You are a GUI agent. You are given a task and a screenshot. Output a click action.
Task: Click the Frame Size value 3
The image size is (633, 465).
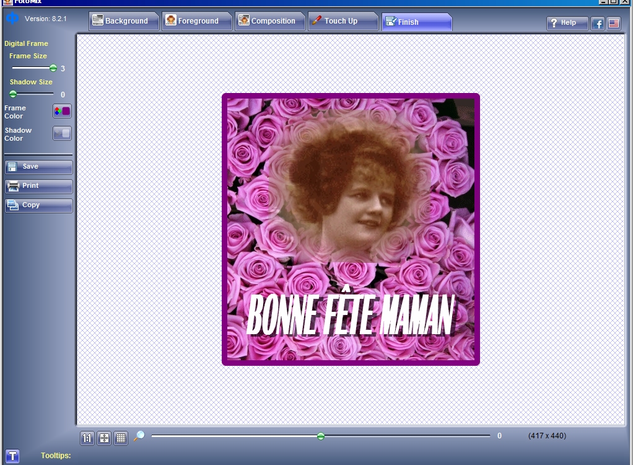pyautogui.click(x=63, y=69)
